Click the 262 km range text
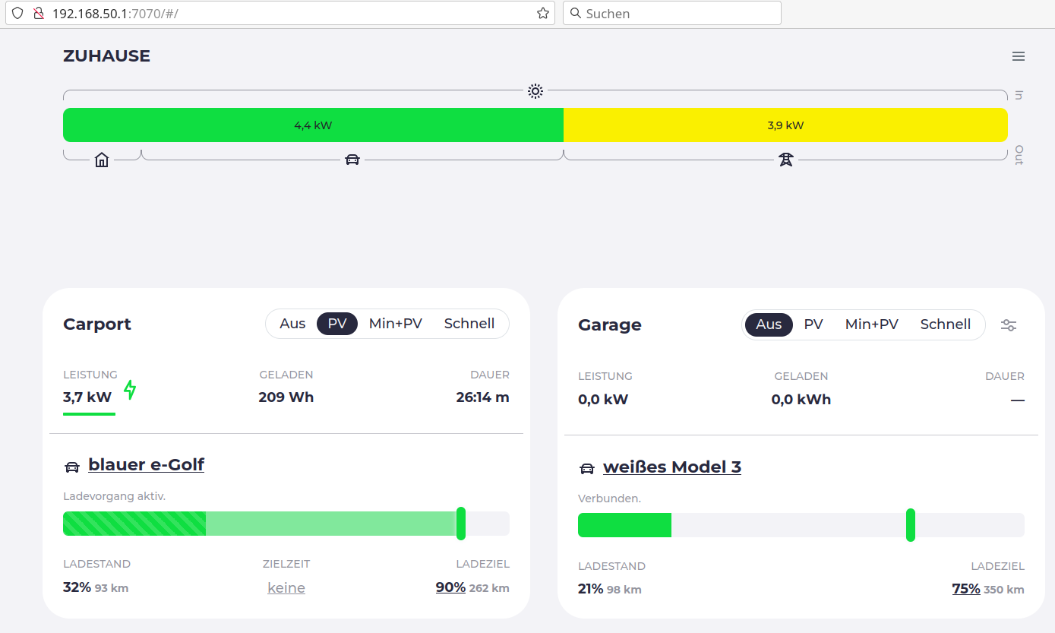The image size is (1055, 633). 489,588
